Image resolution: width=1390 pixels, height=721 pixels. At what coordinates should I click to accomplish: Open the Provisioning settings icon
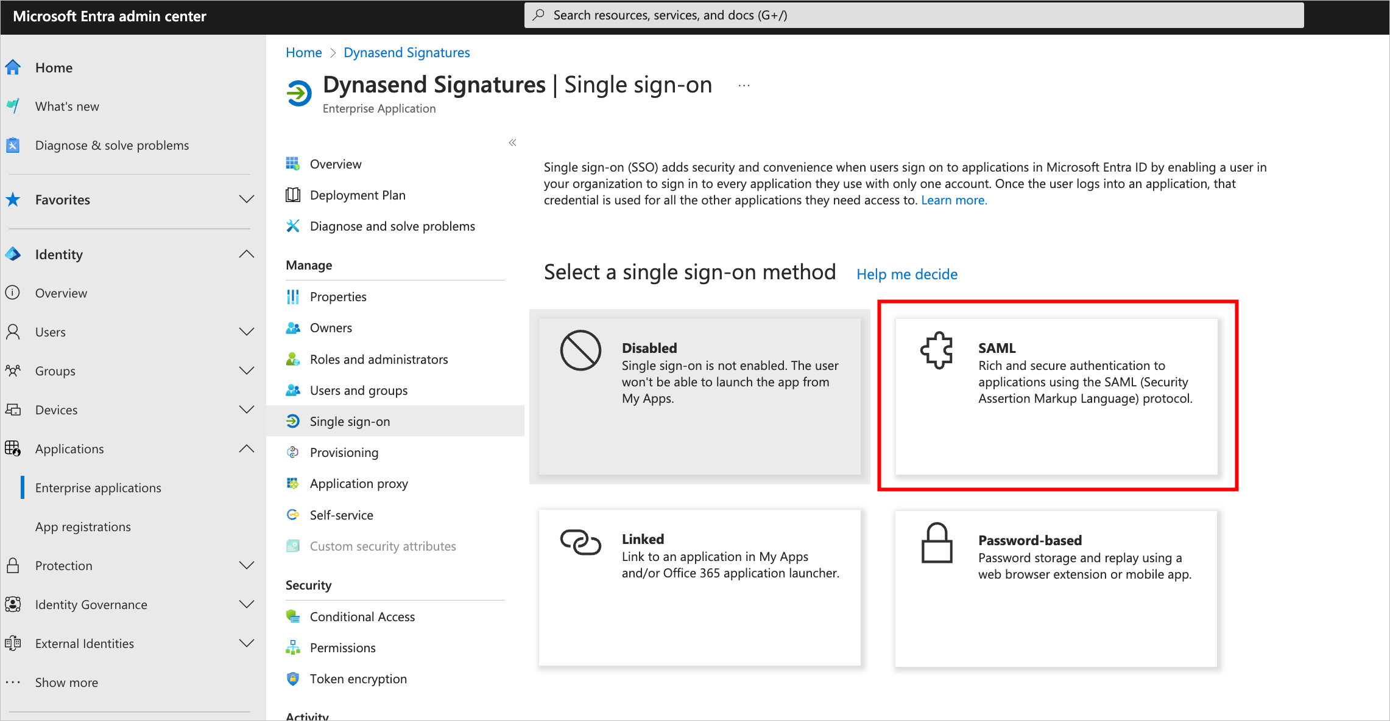click(x=294, y=452)
